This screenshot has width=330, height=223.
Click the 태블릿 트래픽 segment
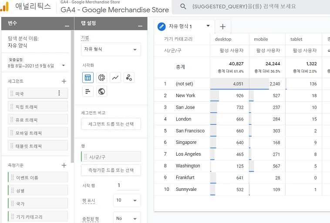pyautogui.click(x=38, y=145)
